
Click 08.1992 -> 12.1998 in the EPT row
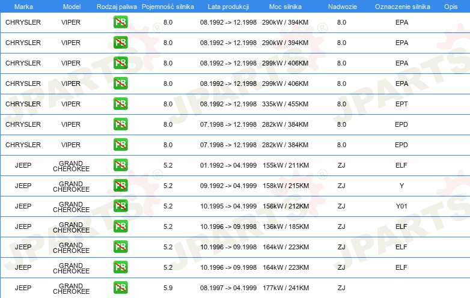[228, 104]
